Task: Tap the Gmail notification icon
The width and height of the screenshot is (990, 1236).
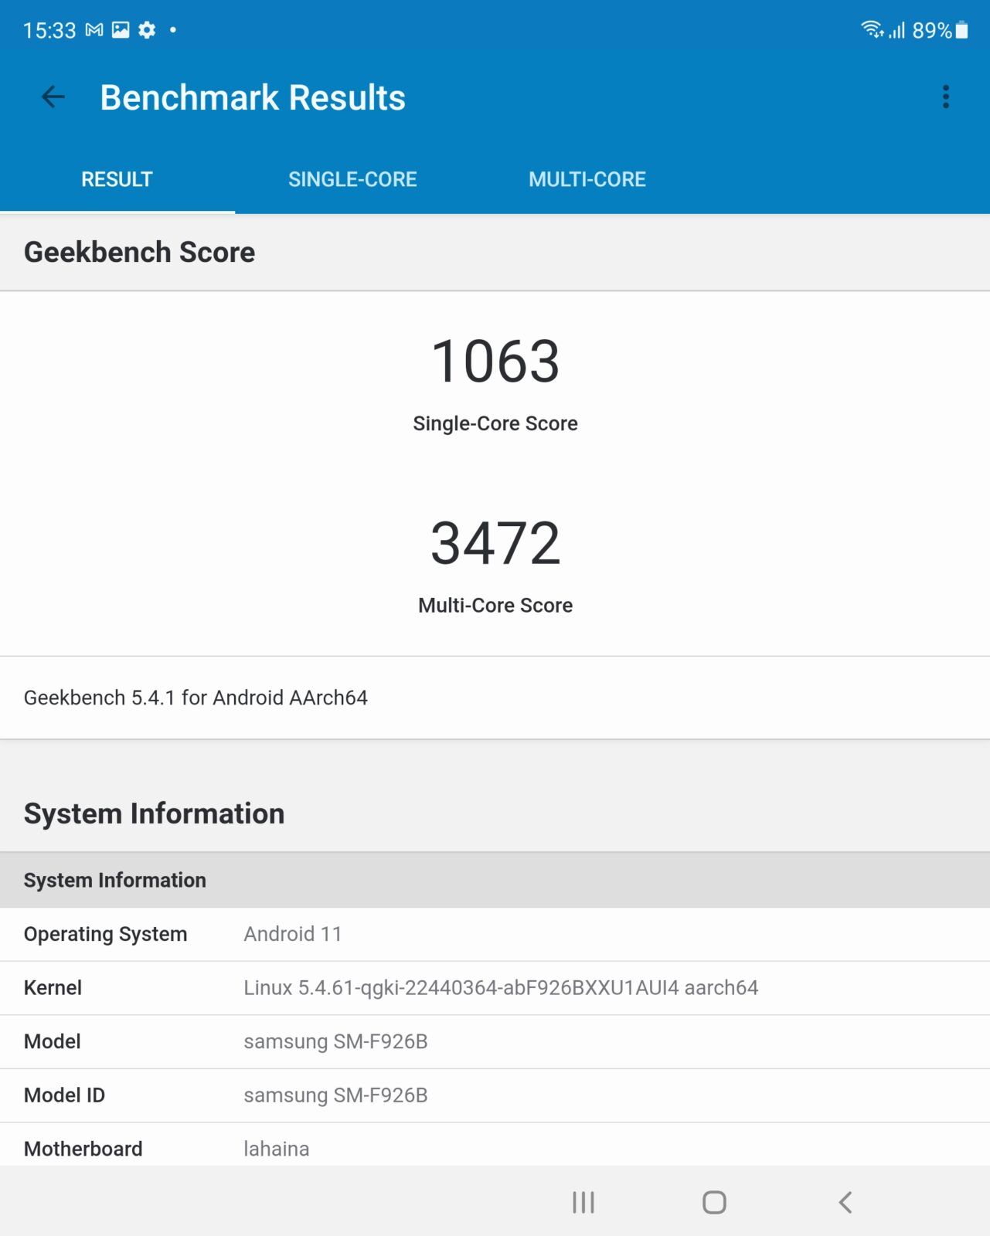Action: [x=94, y=30]
